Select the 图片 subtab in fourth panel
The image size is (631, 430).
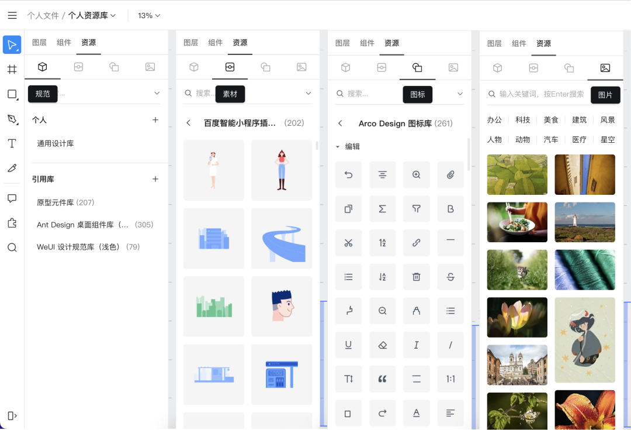click(x=605, y=68)
